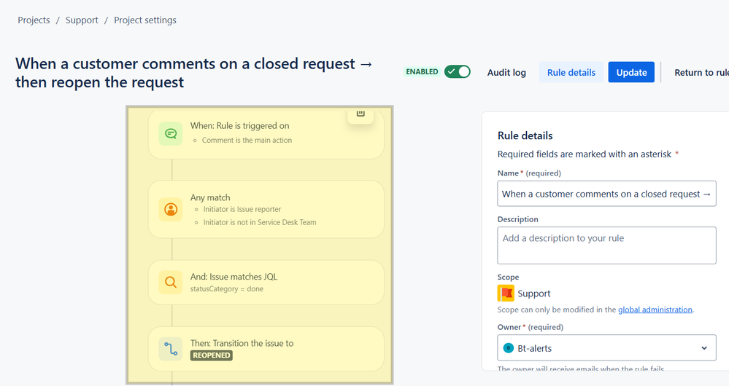Open the Audit log tab
The image size is (729, 386).
(x=506, y=72)
